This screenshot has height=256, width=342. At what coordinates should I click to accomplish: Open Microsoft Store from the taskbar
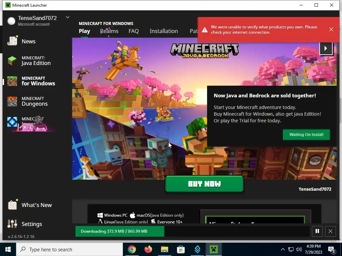click(181, 249)
